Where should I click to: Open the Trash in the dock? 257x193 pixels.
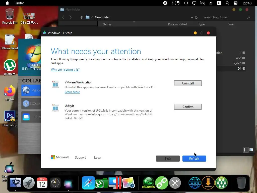[x=241, y=183]
